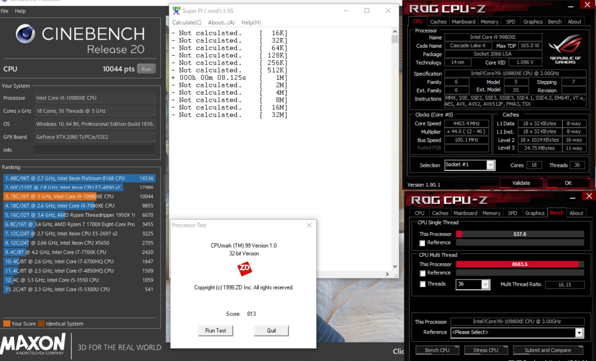Select CPU tab in lower CPU-Z window
The height and width of the screenshot is (361, 596).
(420, 213)
